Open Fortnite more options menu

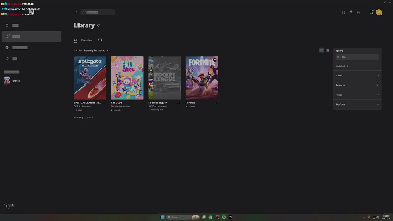tap(216, 103)
